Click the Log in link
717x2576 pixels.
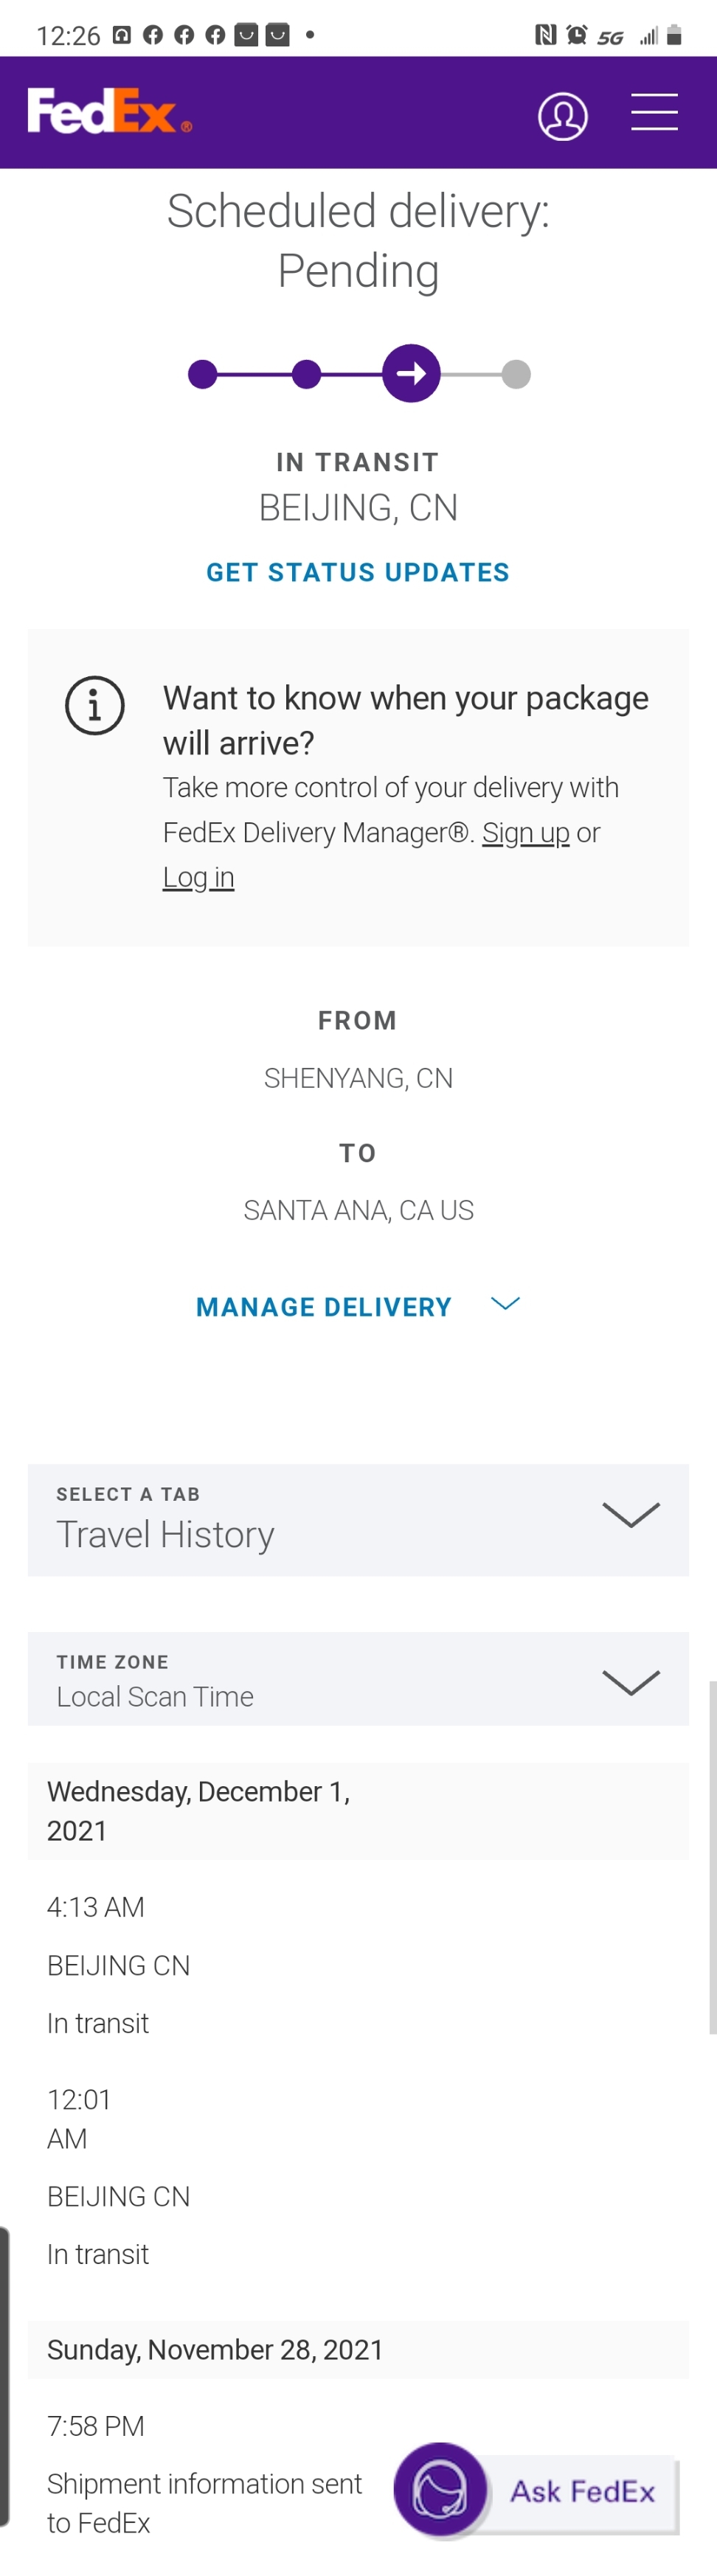[x=198, y=877]
